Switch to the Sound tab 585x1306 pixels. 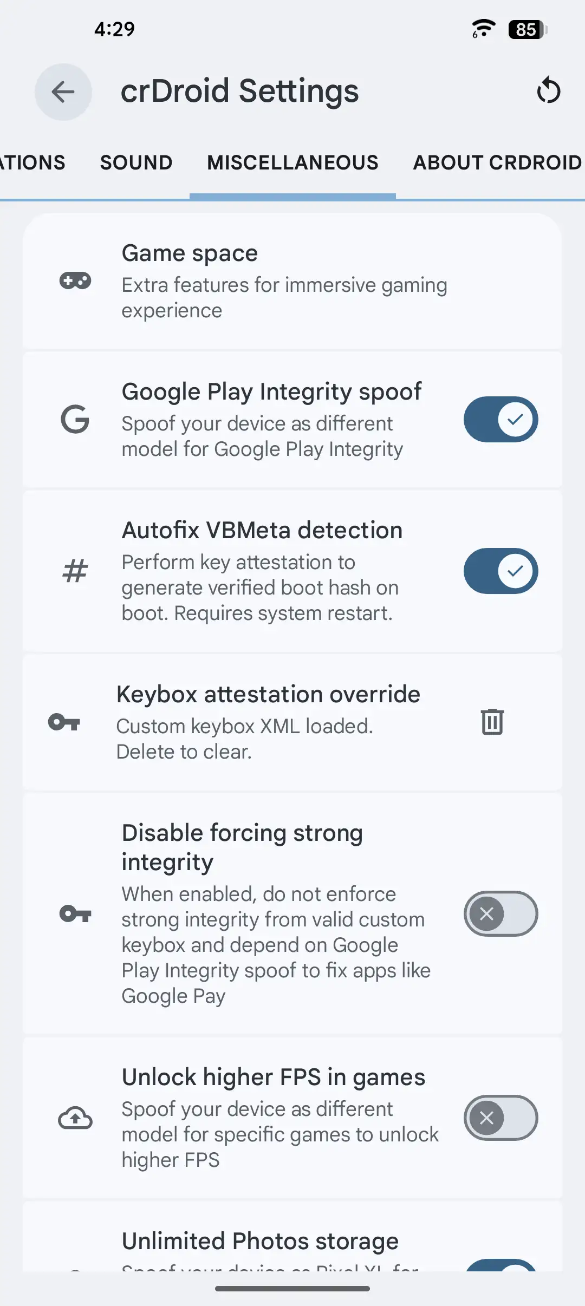point(136,162)
